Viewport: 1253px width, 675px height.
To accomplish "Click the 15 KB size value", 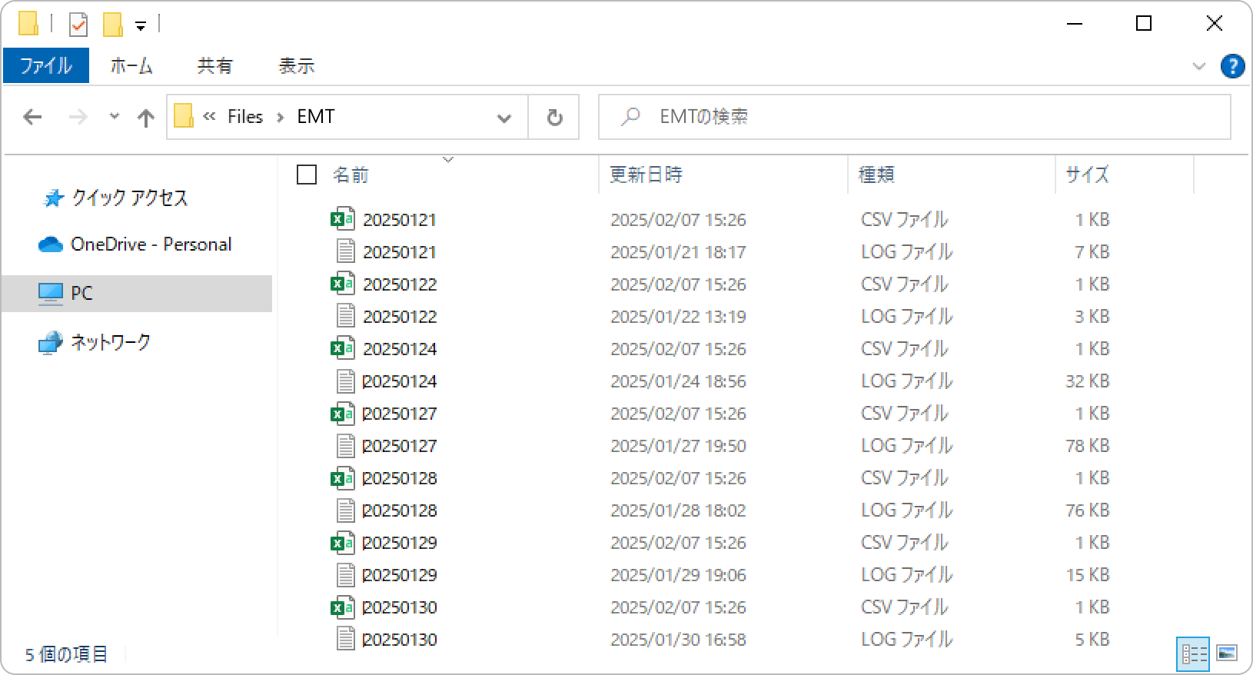I will point(1087,575).
